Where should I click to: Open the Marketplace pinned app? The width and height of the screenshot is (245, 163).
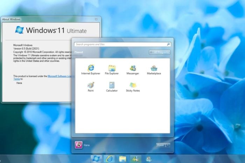click(x=154, y=69)
